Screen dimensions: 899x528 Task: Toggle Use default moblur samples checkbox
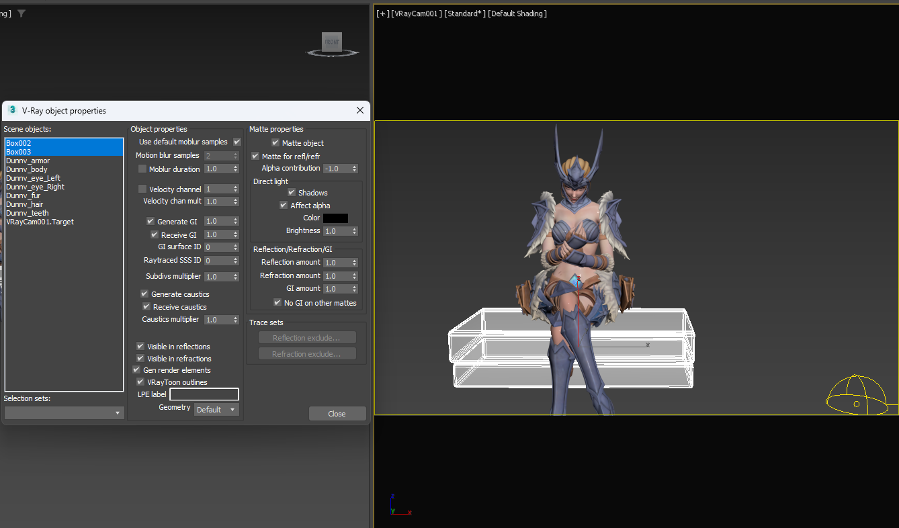point(237,142)
